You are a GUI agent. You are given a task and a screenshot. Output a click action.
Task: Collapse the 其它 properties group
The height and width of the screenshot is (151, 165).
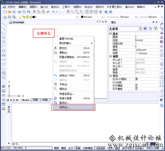tap(110, 76)
